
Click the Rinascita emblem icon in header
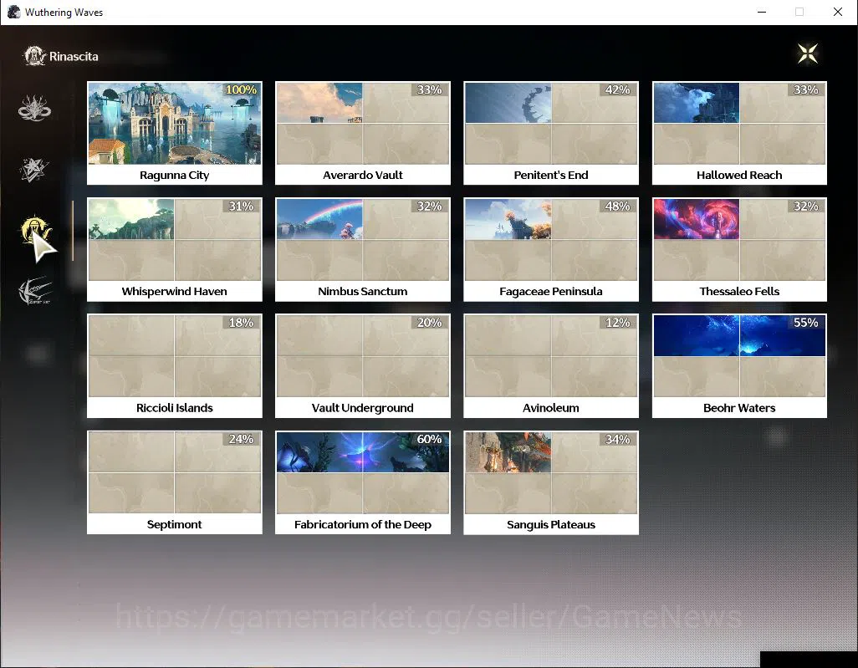pos(34,56)
